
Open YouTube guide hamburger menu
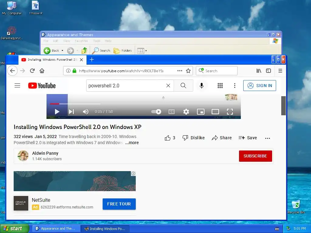pos(17,86)
